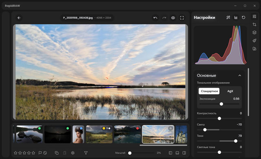Toggle the histogram display icon

click(x=236, y=18)
